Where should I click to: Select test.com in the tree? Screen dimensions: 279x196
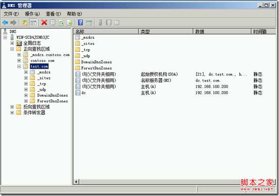(39, 66)
